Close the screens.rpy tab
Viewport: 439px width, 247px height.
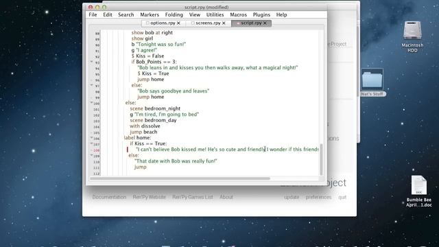pos(224,23)
